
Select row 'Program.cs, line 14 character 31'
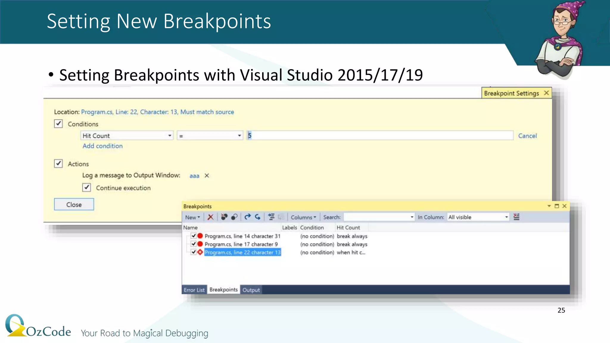(x=242, y=236)
